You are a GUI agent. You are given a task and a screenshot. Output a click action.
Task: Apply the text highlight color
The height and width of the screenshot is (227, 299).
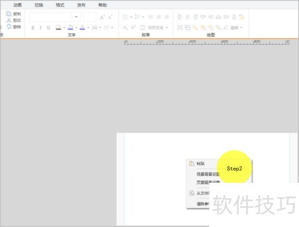[58, 27]
